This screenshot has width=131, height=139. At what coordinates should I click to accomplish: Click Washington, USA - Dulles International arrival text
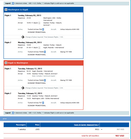[x=45, y=98]
